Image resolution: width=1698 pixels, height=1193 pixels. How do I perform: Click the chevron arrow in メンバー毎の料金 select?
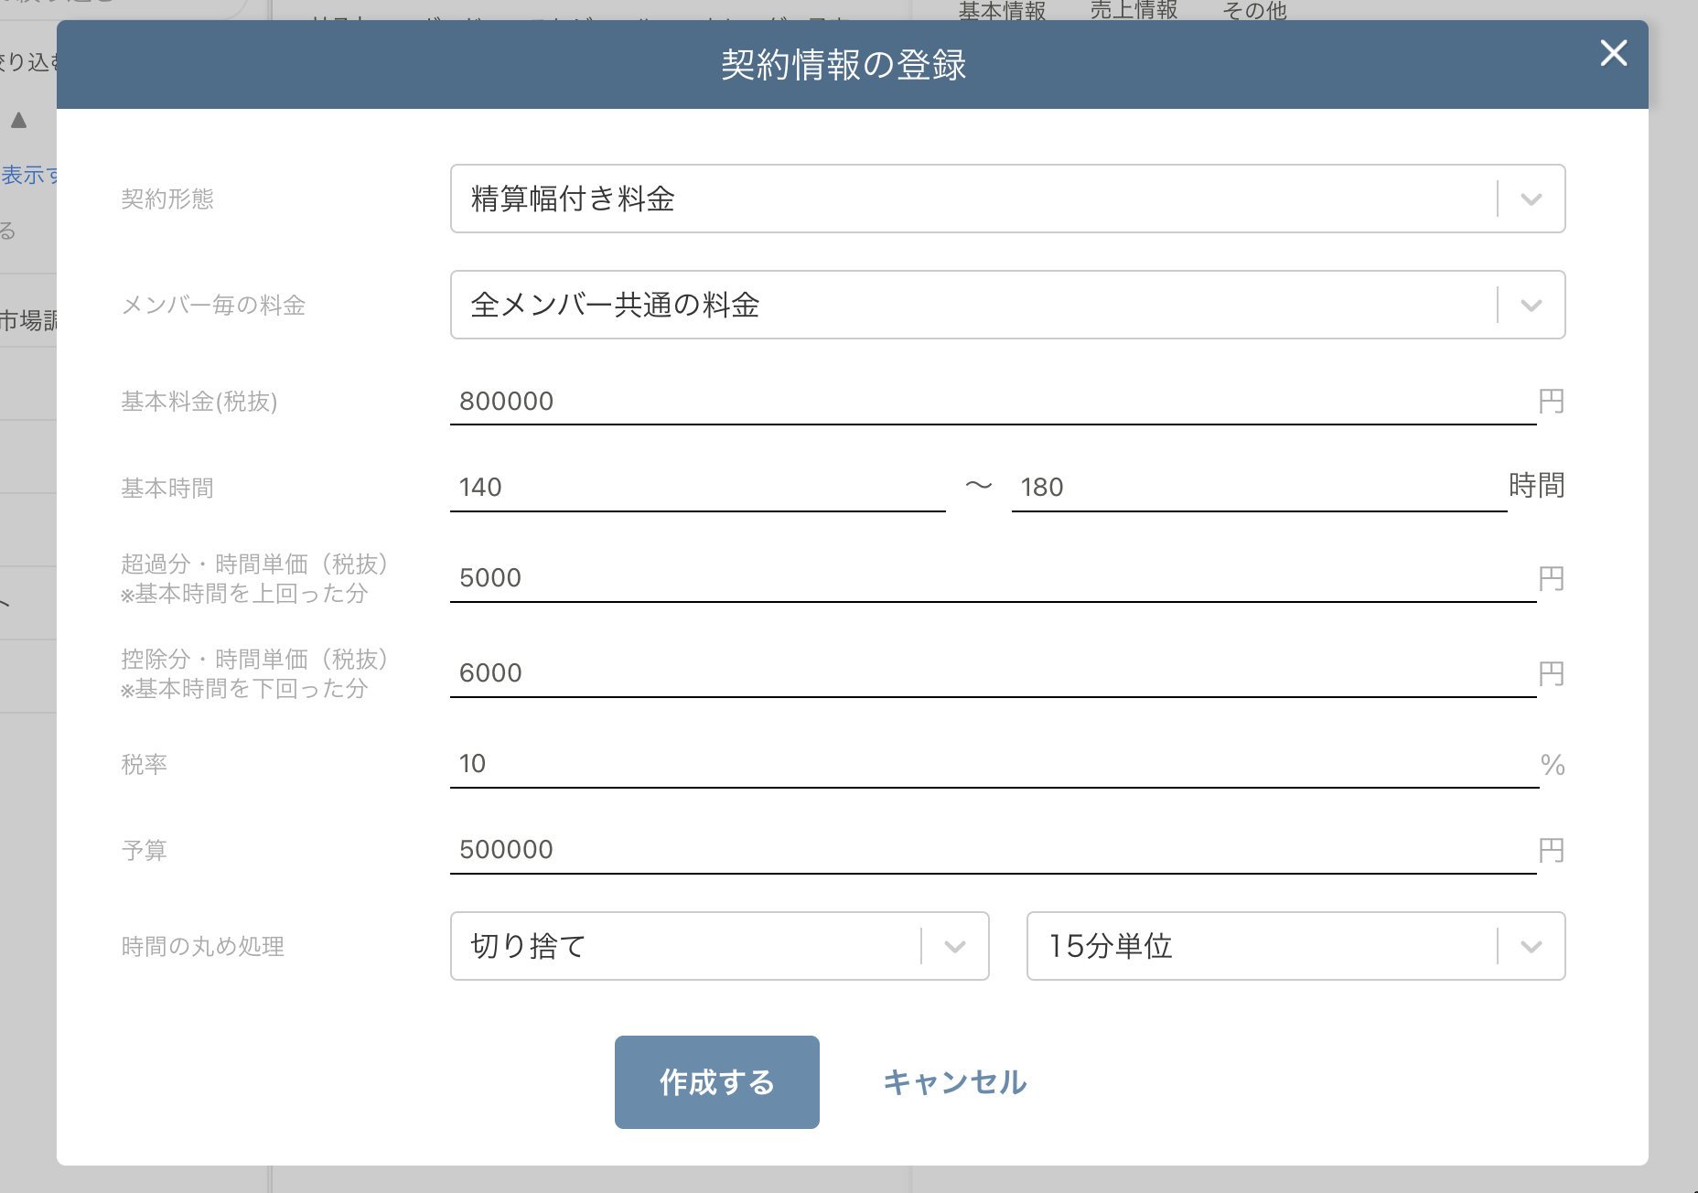click(x=1531, y=306)
